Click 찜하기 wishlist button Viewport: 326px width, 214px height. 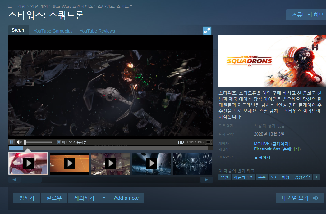pos(26,198)
